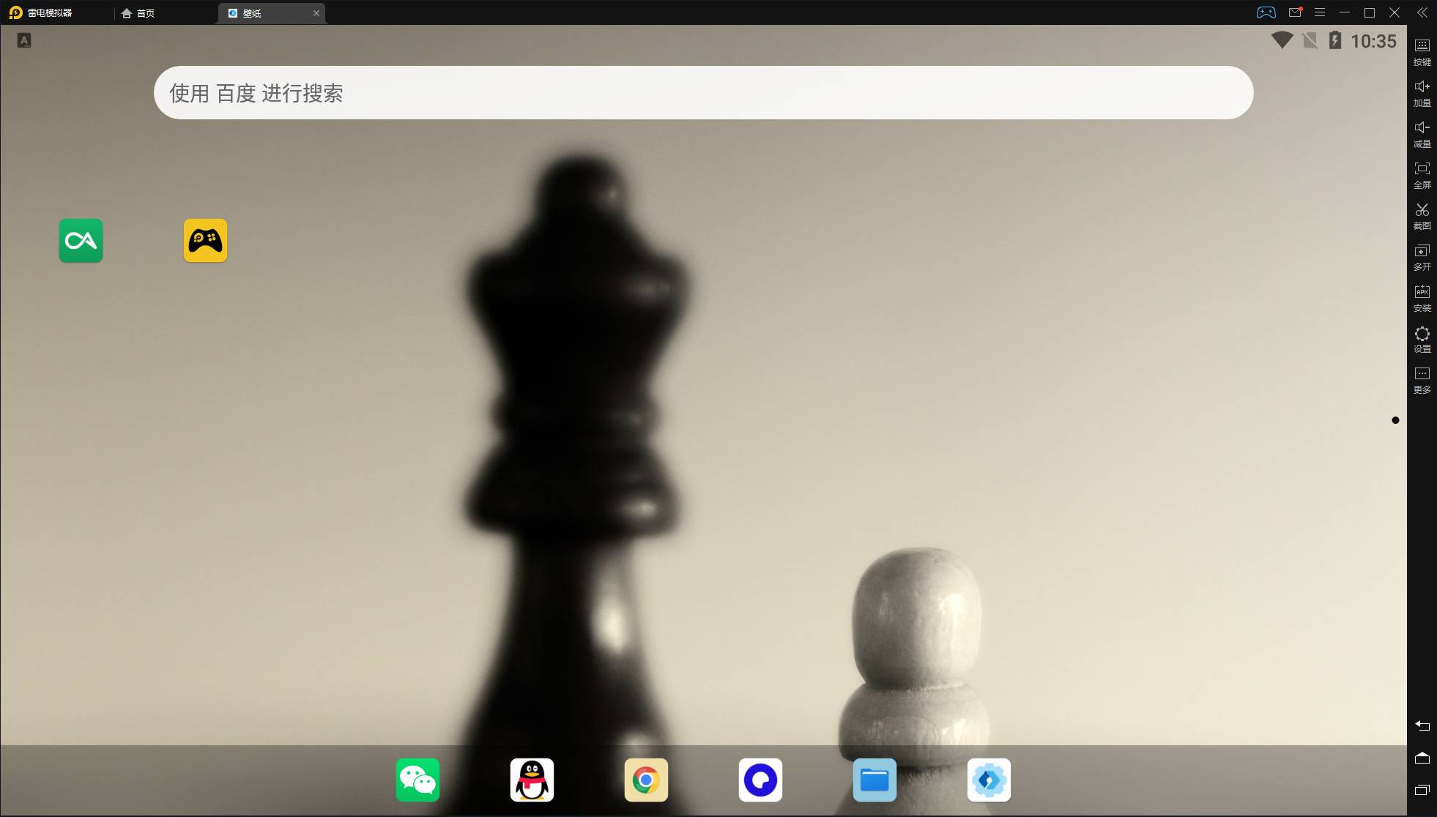Launch the QQ penguin app
This screenshot has height=817, width=1437.
click(532, 780)
